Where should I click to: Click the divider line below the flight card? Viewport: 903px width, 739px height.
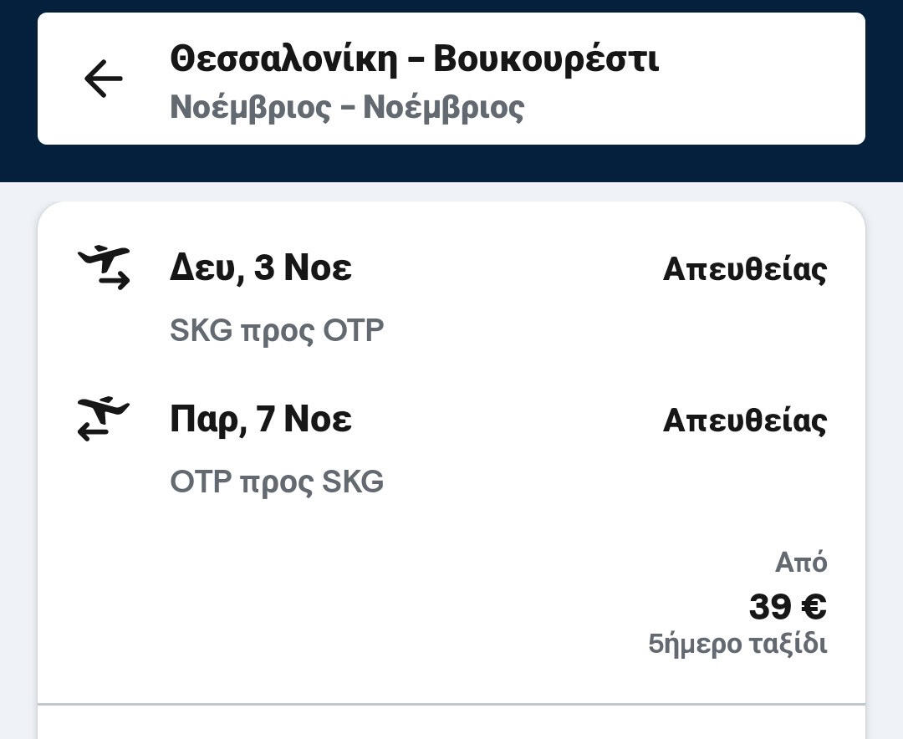coord(451,704)
